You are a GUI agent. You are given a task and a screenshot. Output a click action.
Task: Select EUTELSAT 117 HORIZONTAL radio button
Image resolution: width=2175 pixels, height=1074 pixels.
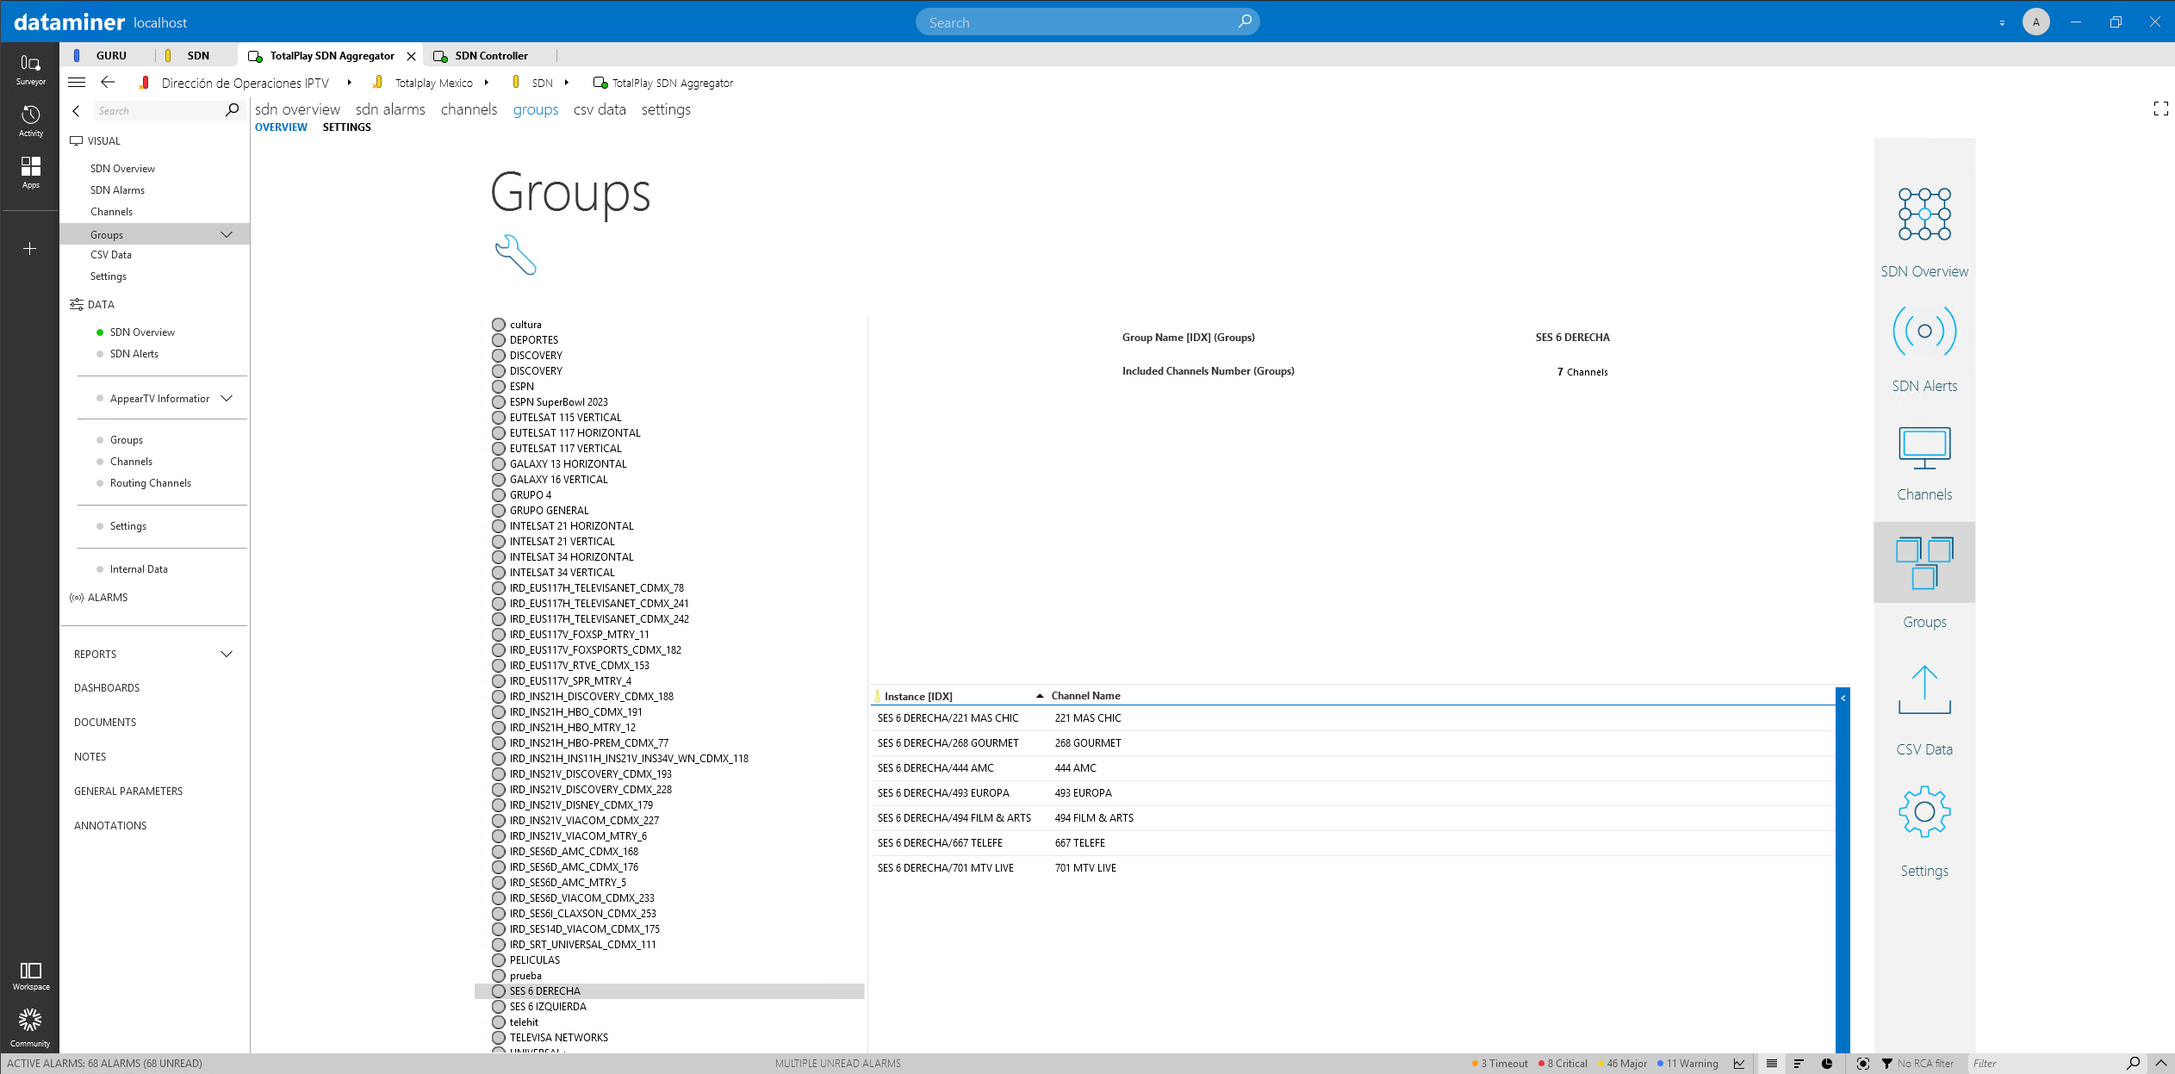point(499,433)
